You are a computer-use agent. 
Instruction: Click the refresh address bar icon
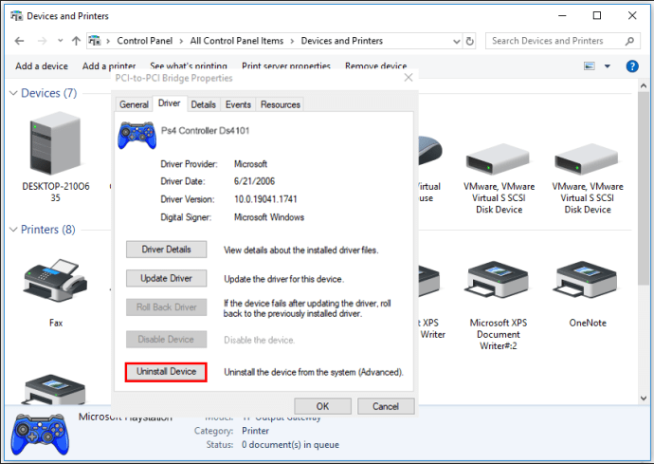(469, 41)
